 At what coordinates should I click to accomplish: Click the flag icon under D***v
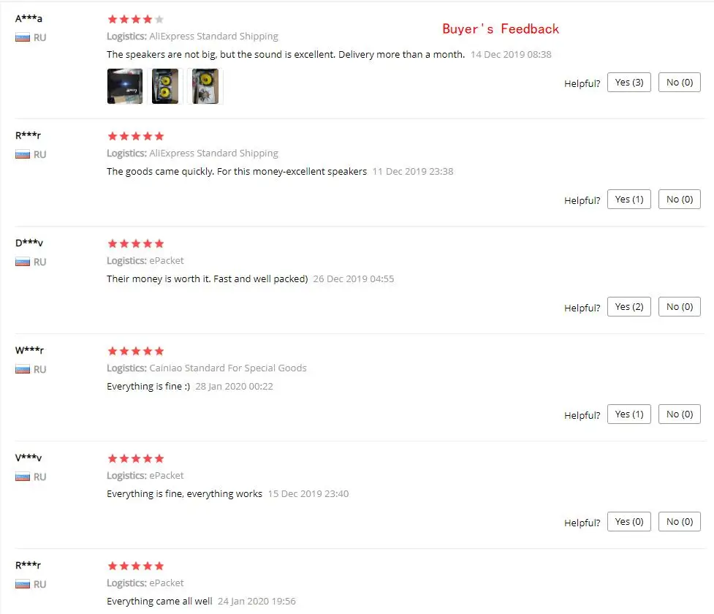(23, 262)
